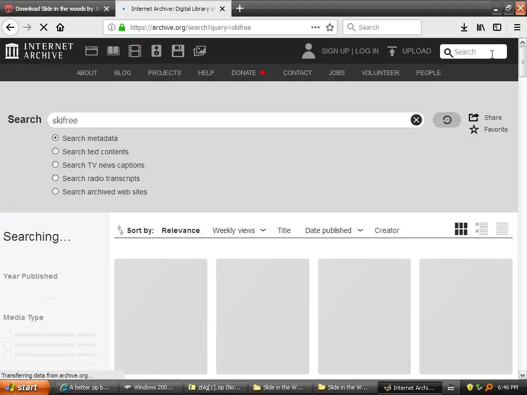The width and height of the screenshot is (527, 395).
Task: Open the CONTACT menu item
Action: 297,73
